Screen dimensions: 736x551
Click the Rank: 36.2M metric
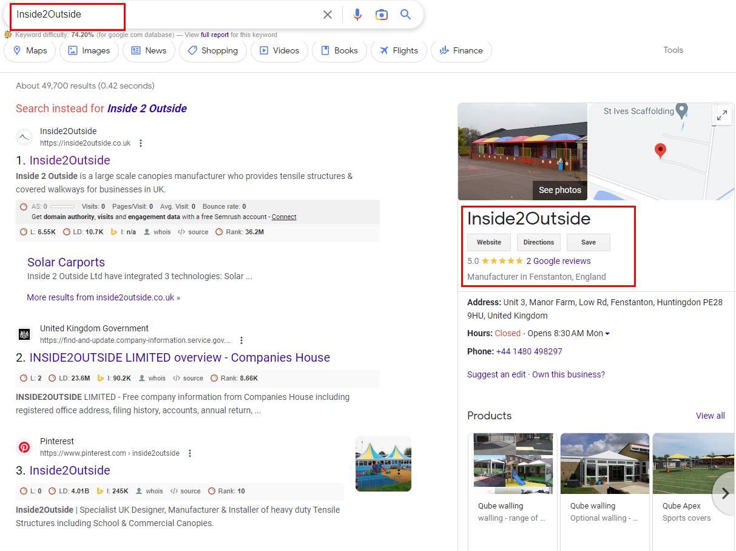coord(240,232)
